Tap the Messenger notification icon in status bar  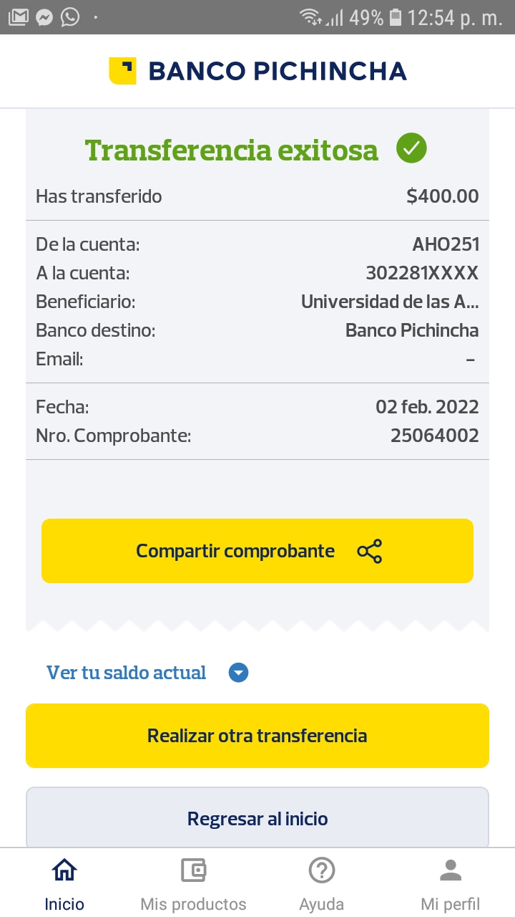tap(44, 17)
